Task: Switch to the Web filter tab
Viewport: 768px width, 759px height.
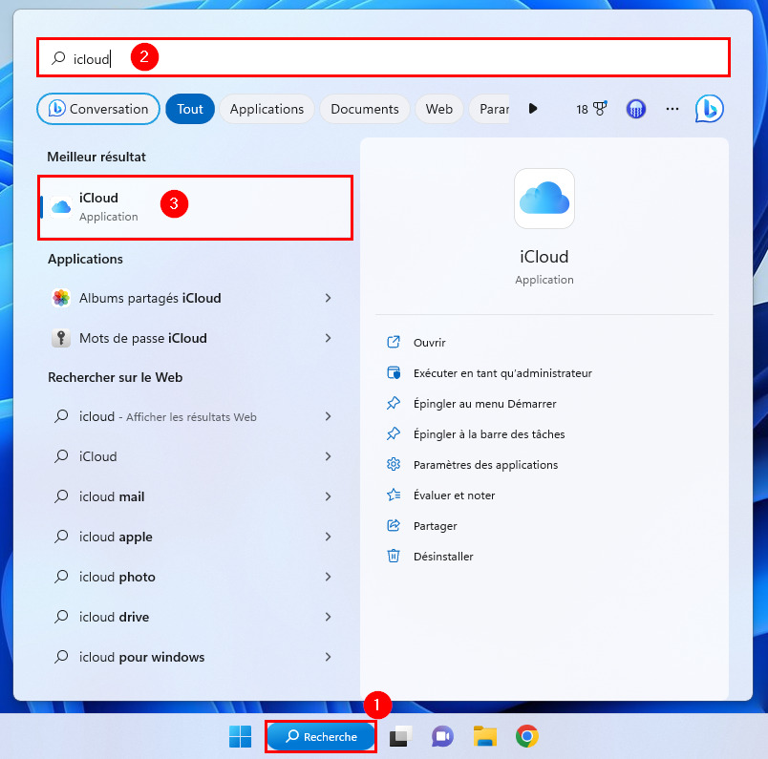Action: 439,109
